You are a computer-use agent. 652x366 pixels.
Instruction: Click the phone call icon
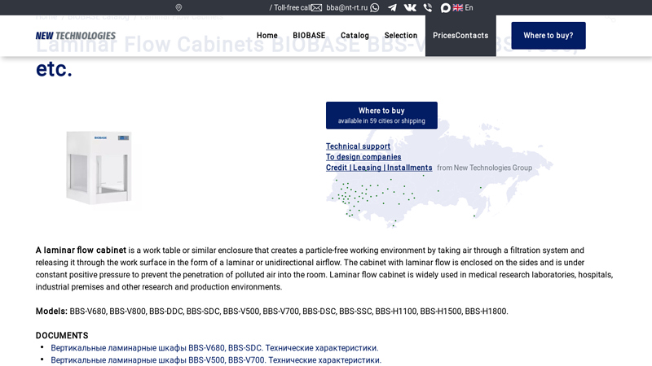coord(428,7)
